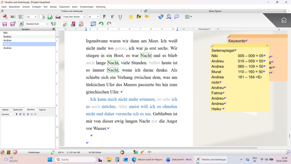Click the home icon at top right

284,20
